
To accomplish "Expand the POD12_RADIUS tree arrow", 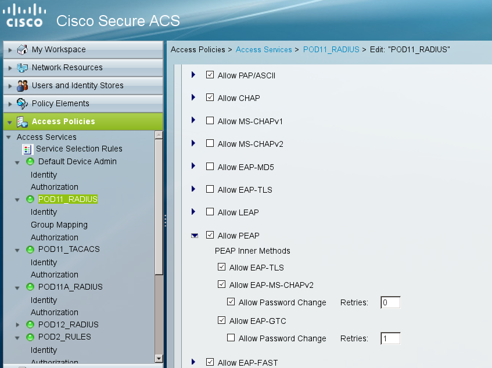I will click(x=17, y=325).
